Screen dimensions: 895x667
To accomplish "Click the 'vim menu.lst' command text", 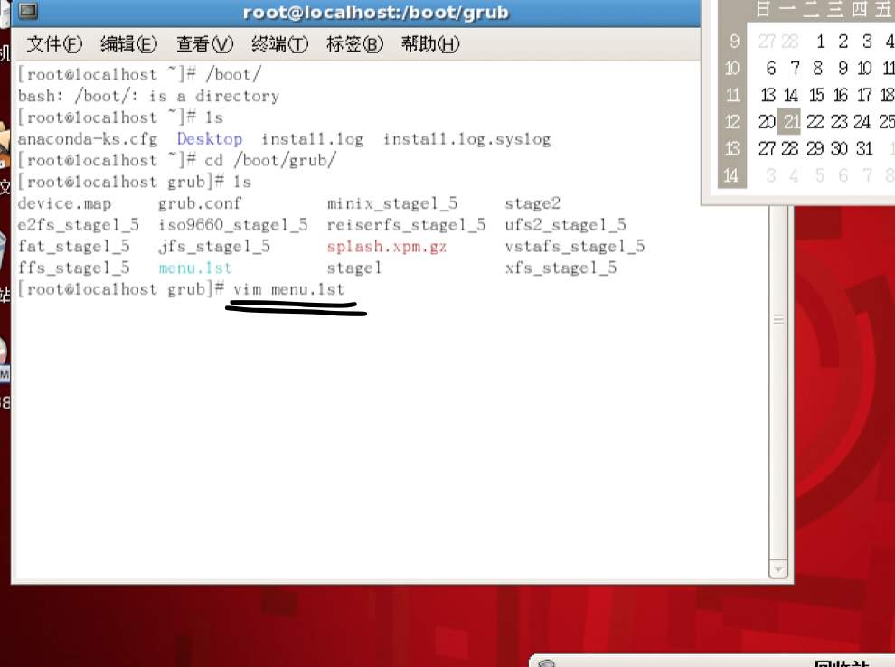I will [288, 289].
